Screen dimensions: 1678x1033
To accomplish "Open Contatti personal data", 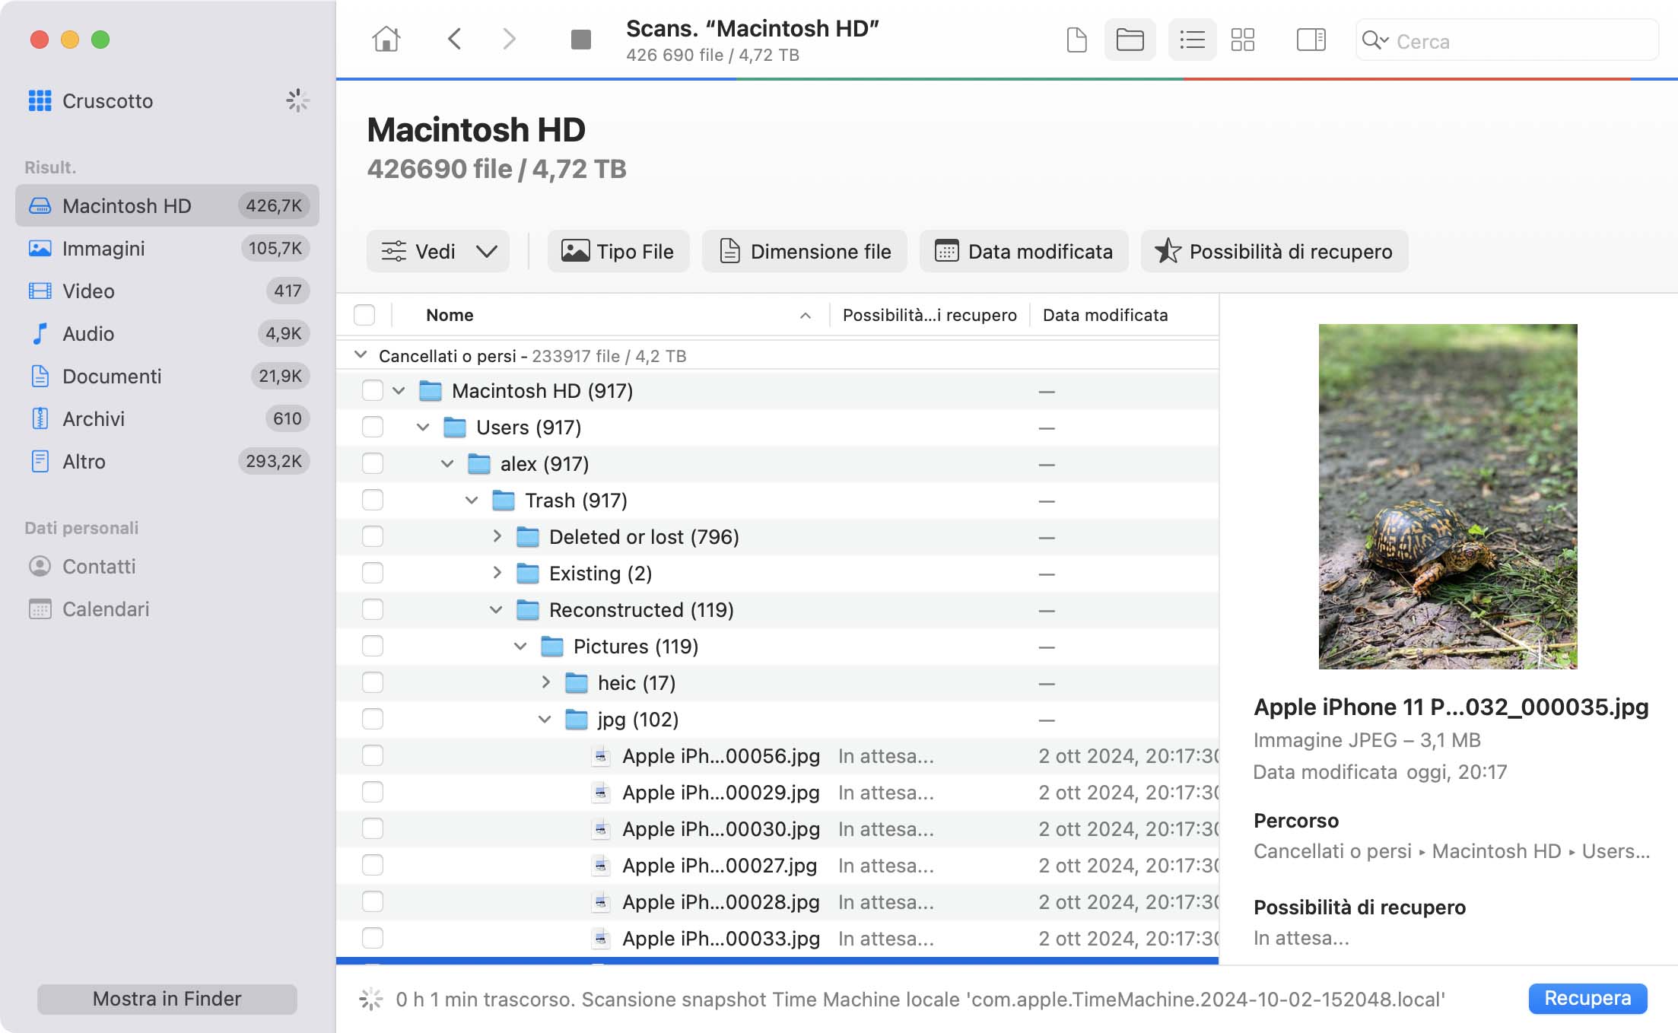I will tap(167, 566).
